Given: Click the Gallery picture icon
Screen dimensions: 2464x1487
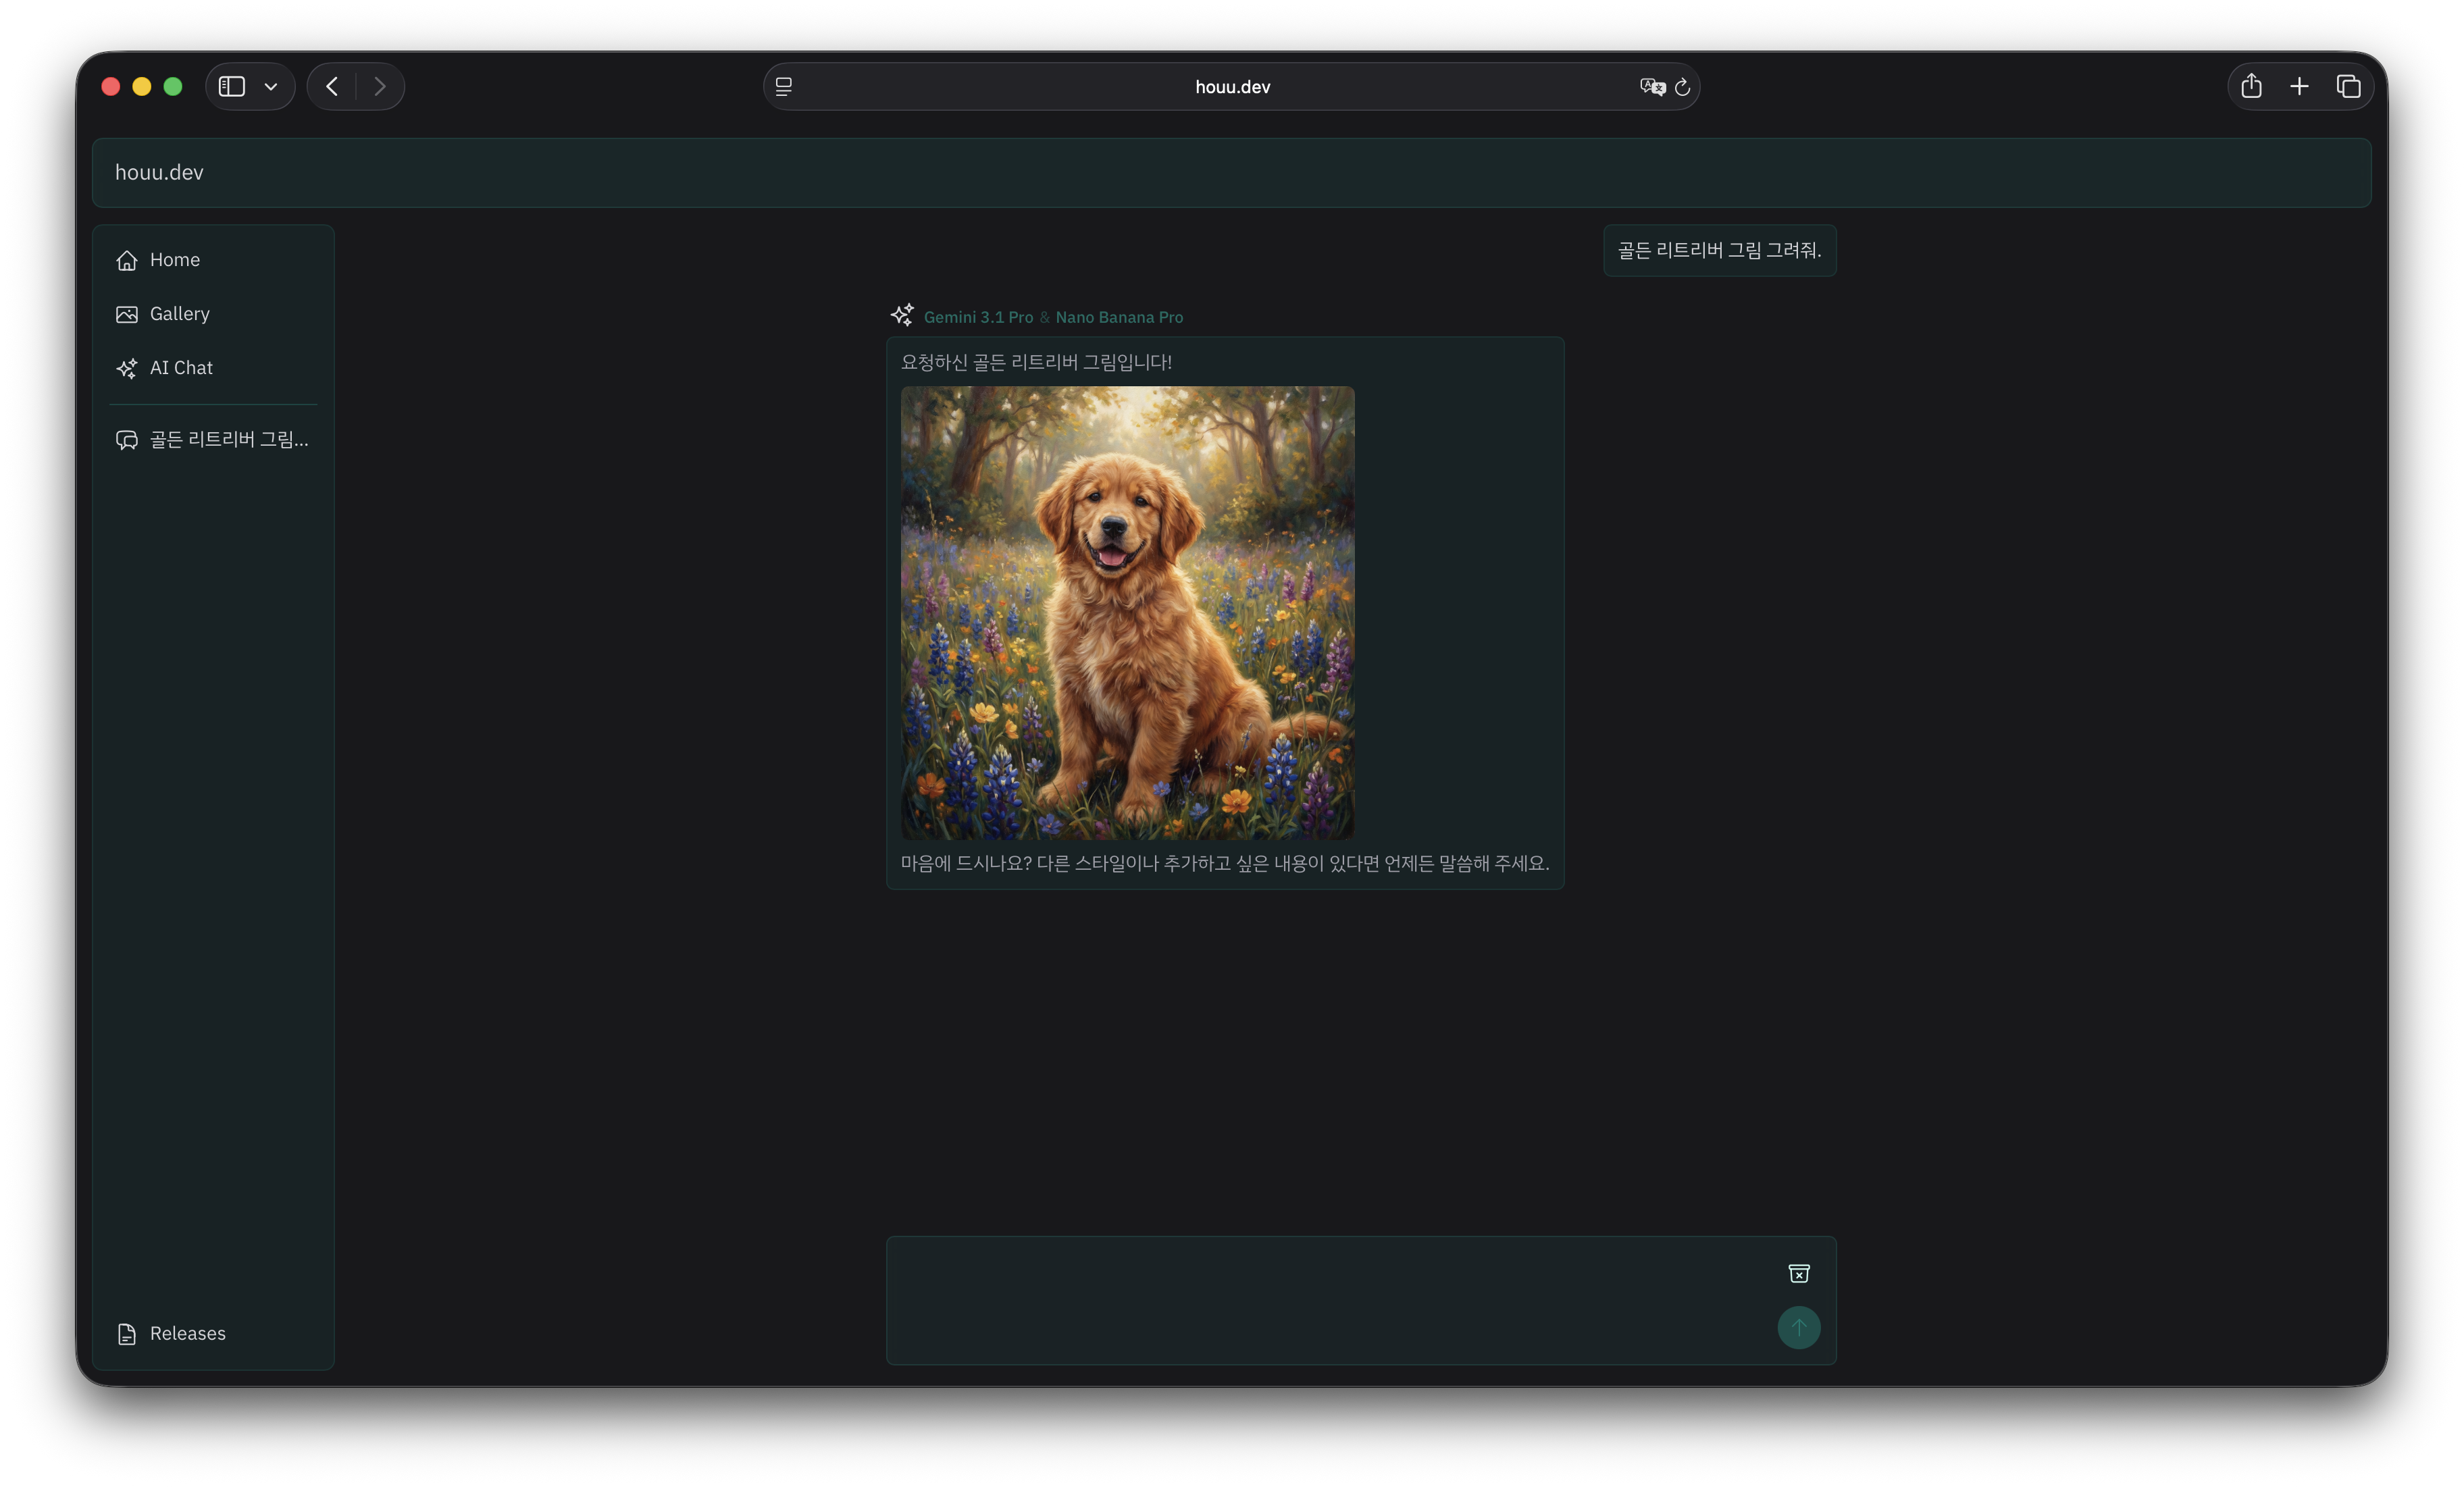Looking at the screenshot, I should [x=127, y=314].
